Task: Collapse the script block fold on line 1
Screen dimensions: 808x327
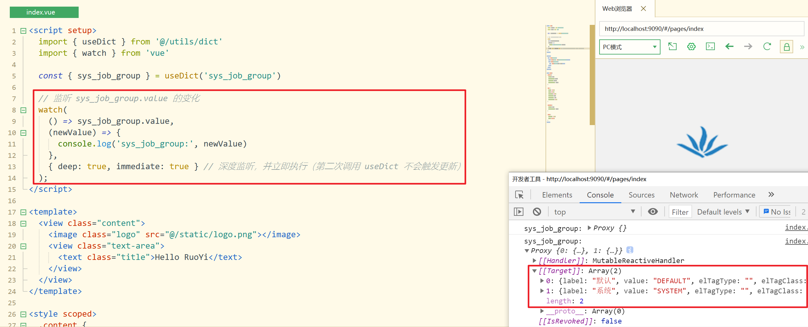Action: [23, 31]
